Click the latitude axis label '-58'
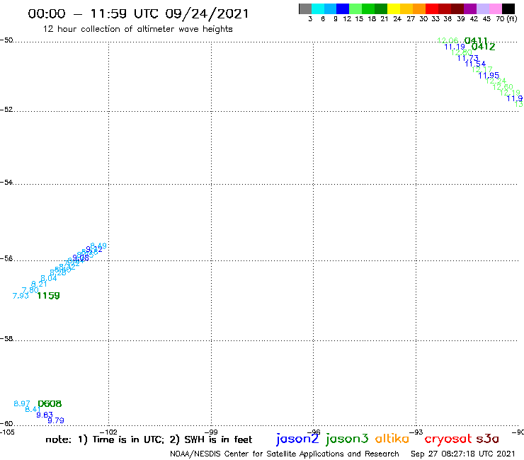The height and width of the screenshot is (460, 524). click(x=6, y=339)
